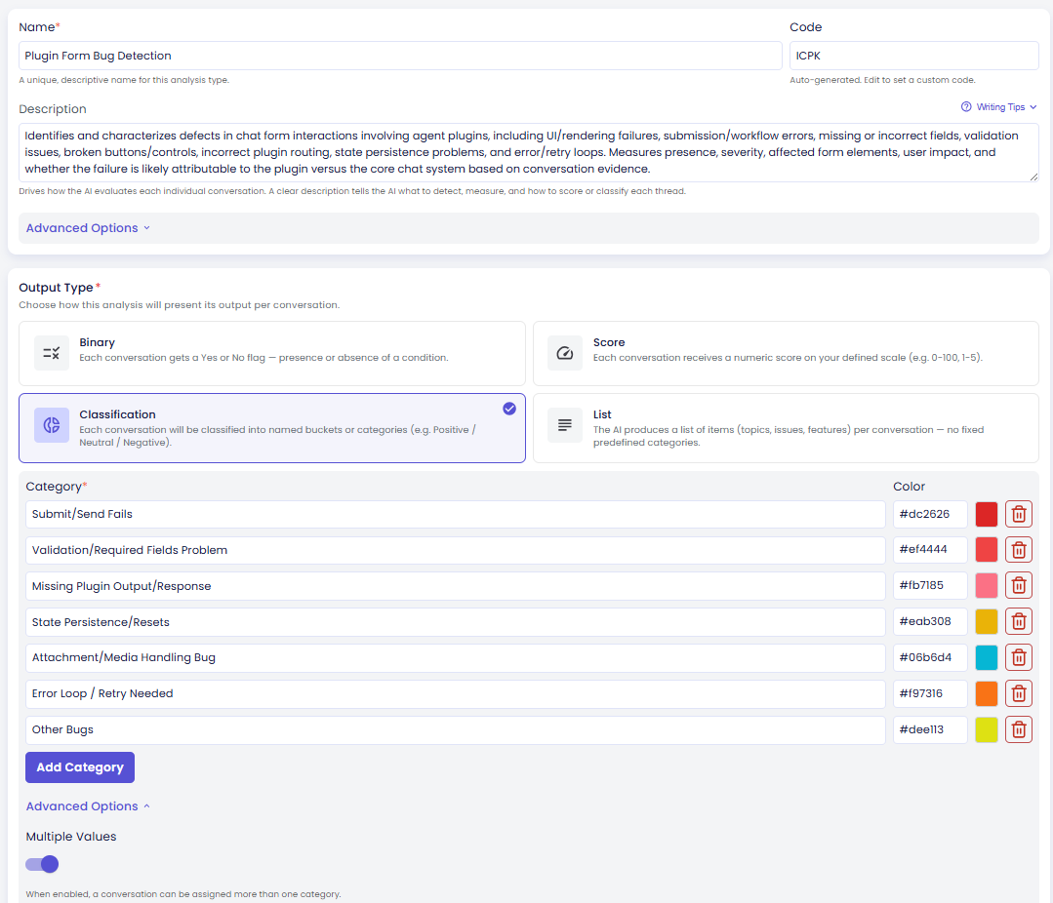Remove the Missing Plugin Output/Response category

[1018, 586]
